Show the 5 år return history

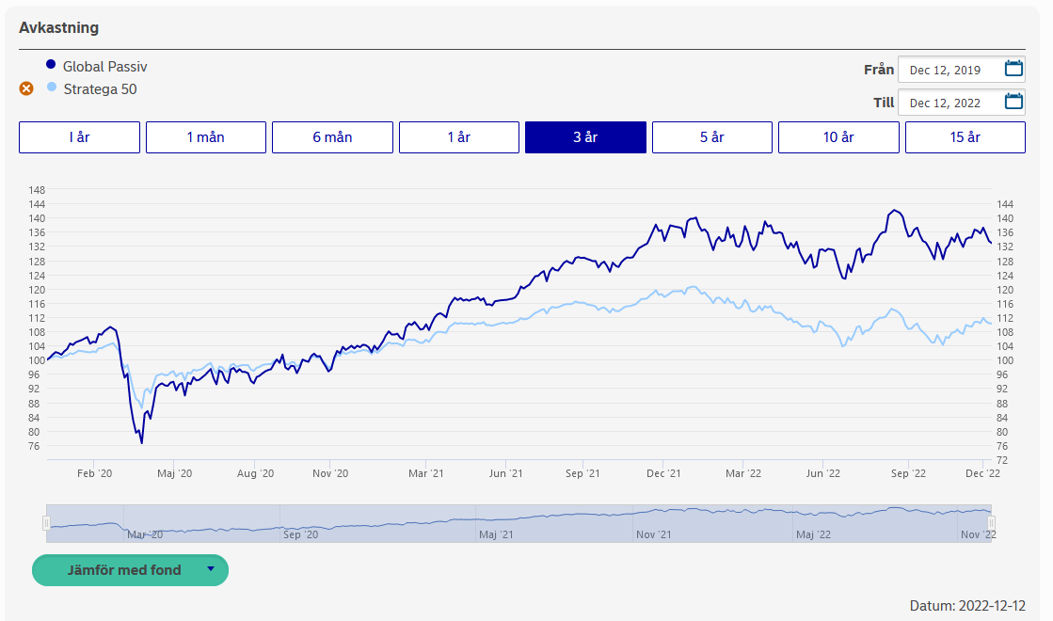tap(712, 137)
